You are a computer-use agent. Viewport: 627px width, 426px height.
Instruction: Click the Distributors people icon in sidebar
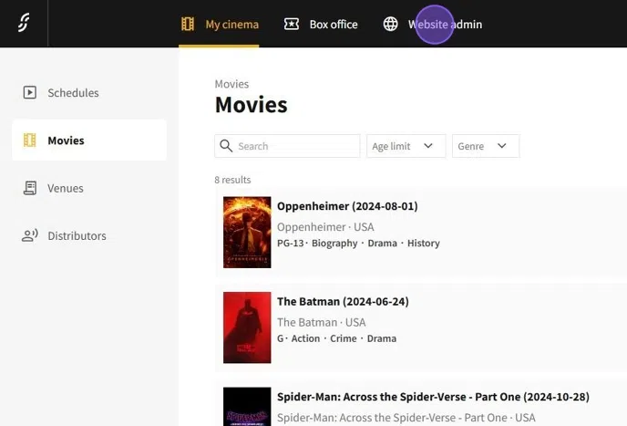(x=30, y=235)
